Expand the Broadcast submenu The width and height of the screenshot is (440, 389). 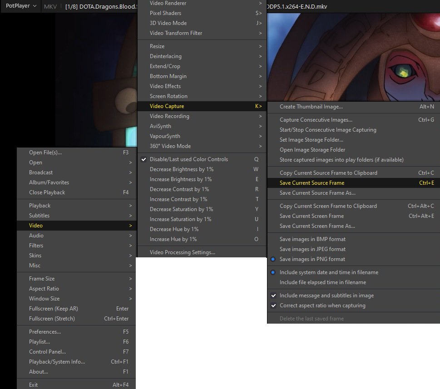coord(76,172)
